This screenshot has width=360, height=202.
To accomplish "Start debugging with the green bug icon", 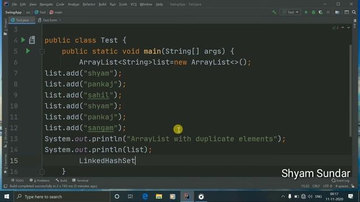I will click(x=313, y=12).
